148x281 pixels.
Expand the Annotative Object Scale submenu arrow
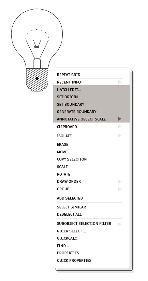(120, 119)
